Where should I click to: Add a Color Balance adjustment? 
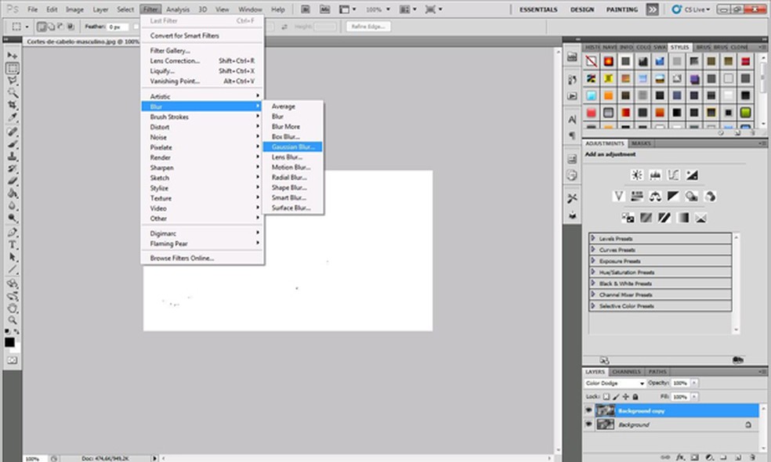tap(655, 197)
